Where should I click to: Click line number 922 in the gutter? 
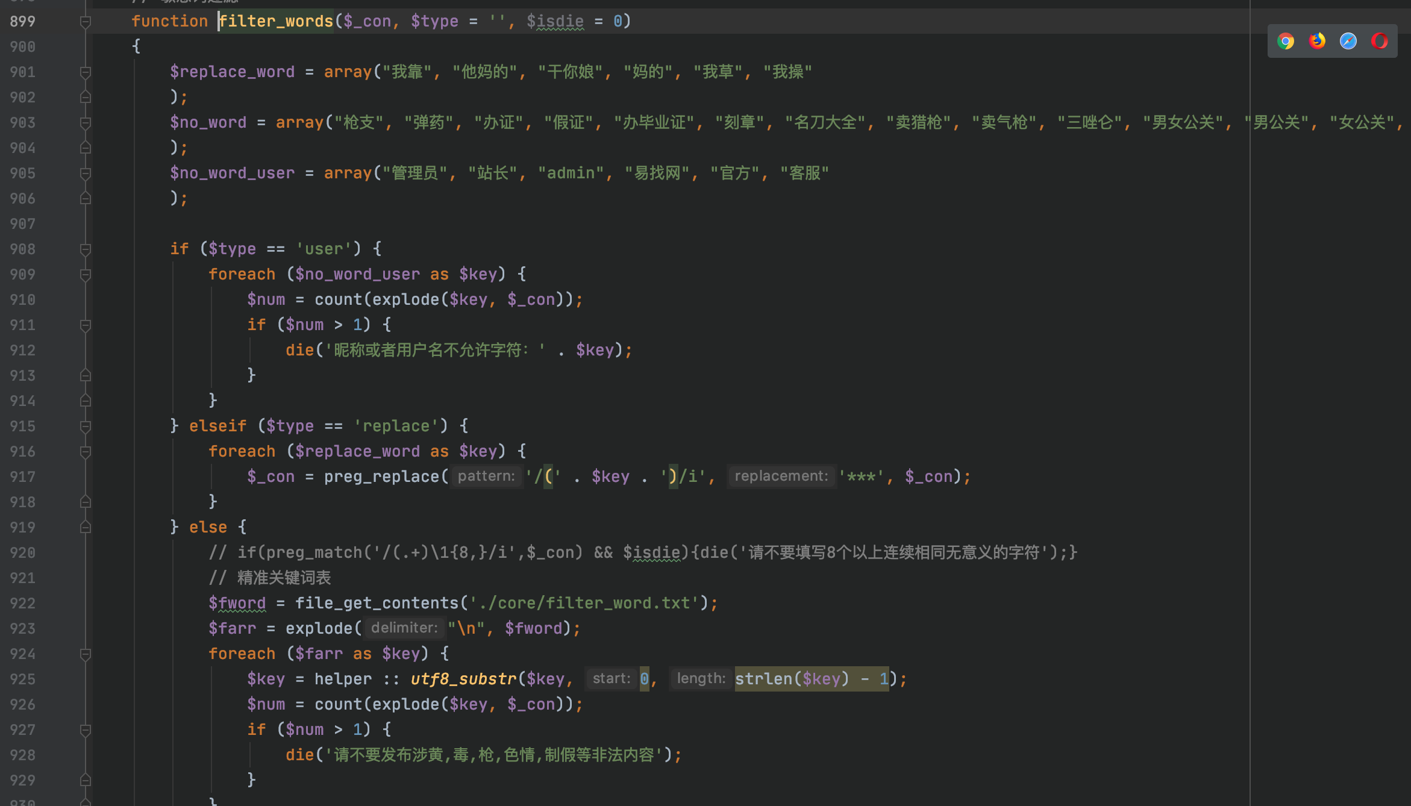point(23,604)
